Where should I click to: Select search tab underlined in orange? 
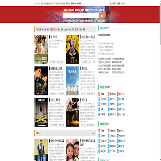(x=66, y=10)
